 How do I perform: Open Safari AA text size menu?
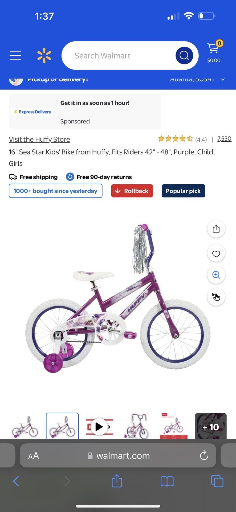click(x=34, y=456)
